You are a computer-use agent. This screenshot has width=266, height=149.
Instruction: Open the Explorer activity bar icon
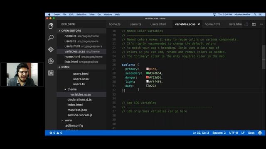(x=51, y=26)
